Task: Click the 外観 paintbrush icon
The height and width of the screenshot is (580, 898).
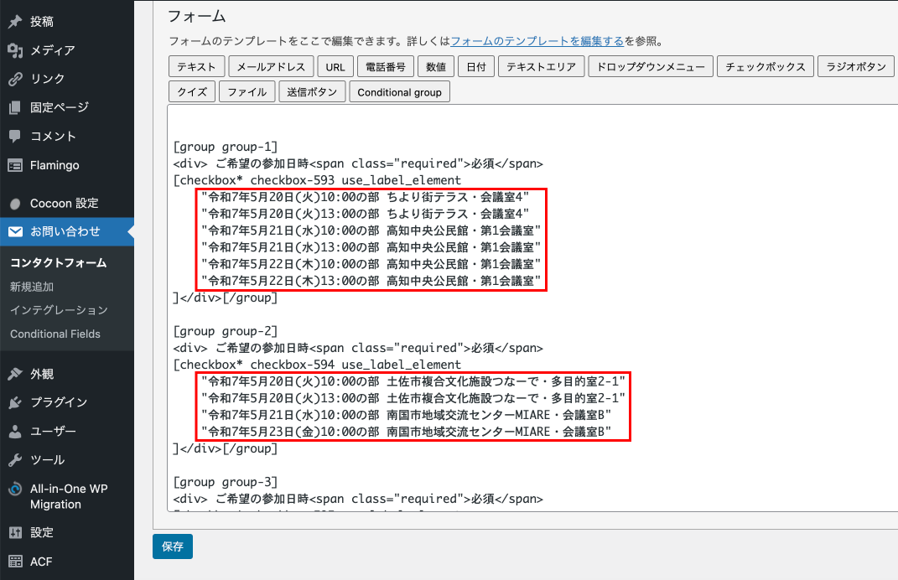Action: point(15,374)
